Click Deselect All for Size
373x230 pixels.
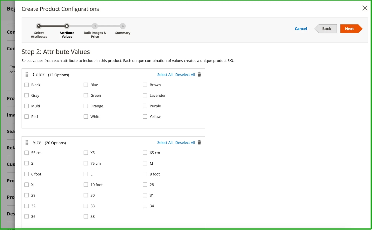coord(185,143)
